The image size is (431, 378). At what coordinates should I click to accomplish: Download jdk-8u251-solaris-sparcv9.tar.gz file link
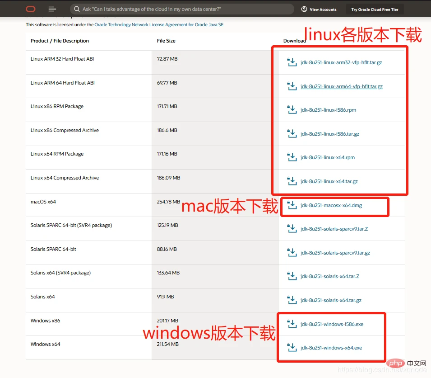(x=335, y=253)
